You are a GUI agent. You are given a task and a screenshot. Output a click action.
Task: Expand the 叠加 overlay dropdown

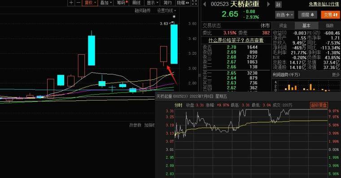coord(106,3)
